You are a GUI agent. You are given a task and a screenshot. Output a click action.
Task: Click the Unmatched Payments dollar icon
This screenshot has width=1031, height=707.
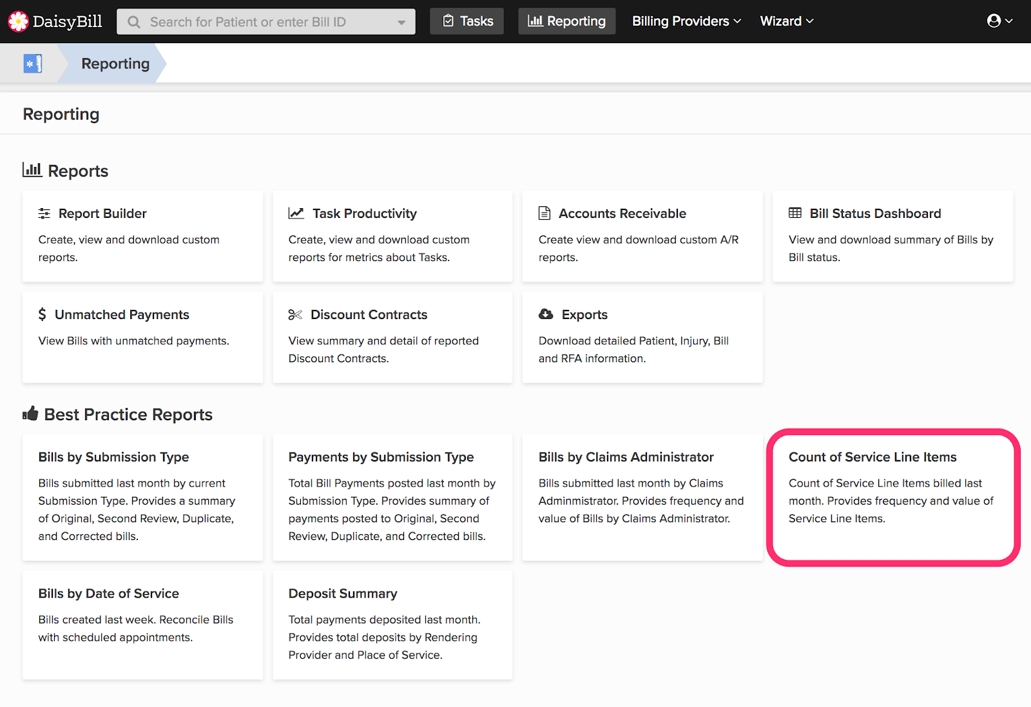pos(43,315)
